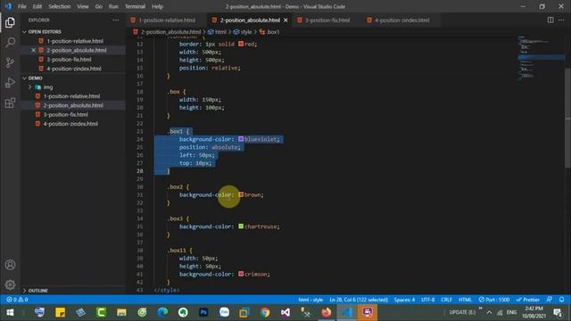Click the Split Editor Right icon
571x321 pixels.
tap(550, 20)
